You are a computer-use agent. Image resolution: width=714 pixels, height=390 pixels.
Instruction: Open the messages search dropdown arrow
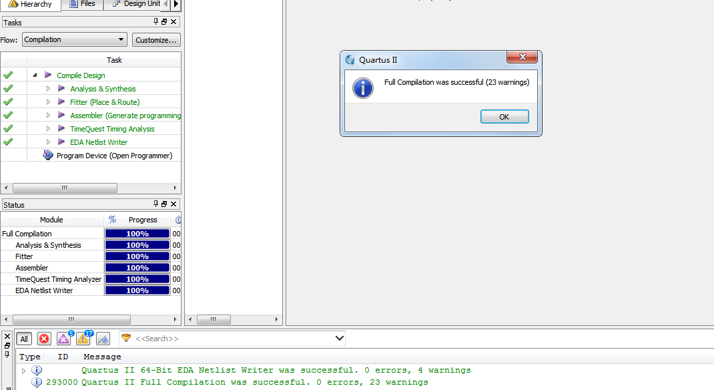[339, 338]
